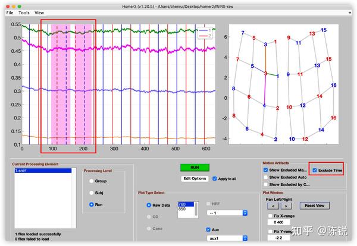357x246 pixels.
Task: Enable the Exclude Time checkbox
Action: [315, 171]
